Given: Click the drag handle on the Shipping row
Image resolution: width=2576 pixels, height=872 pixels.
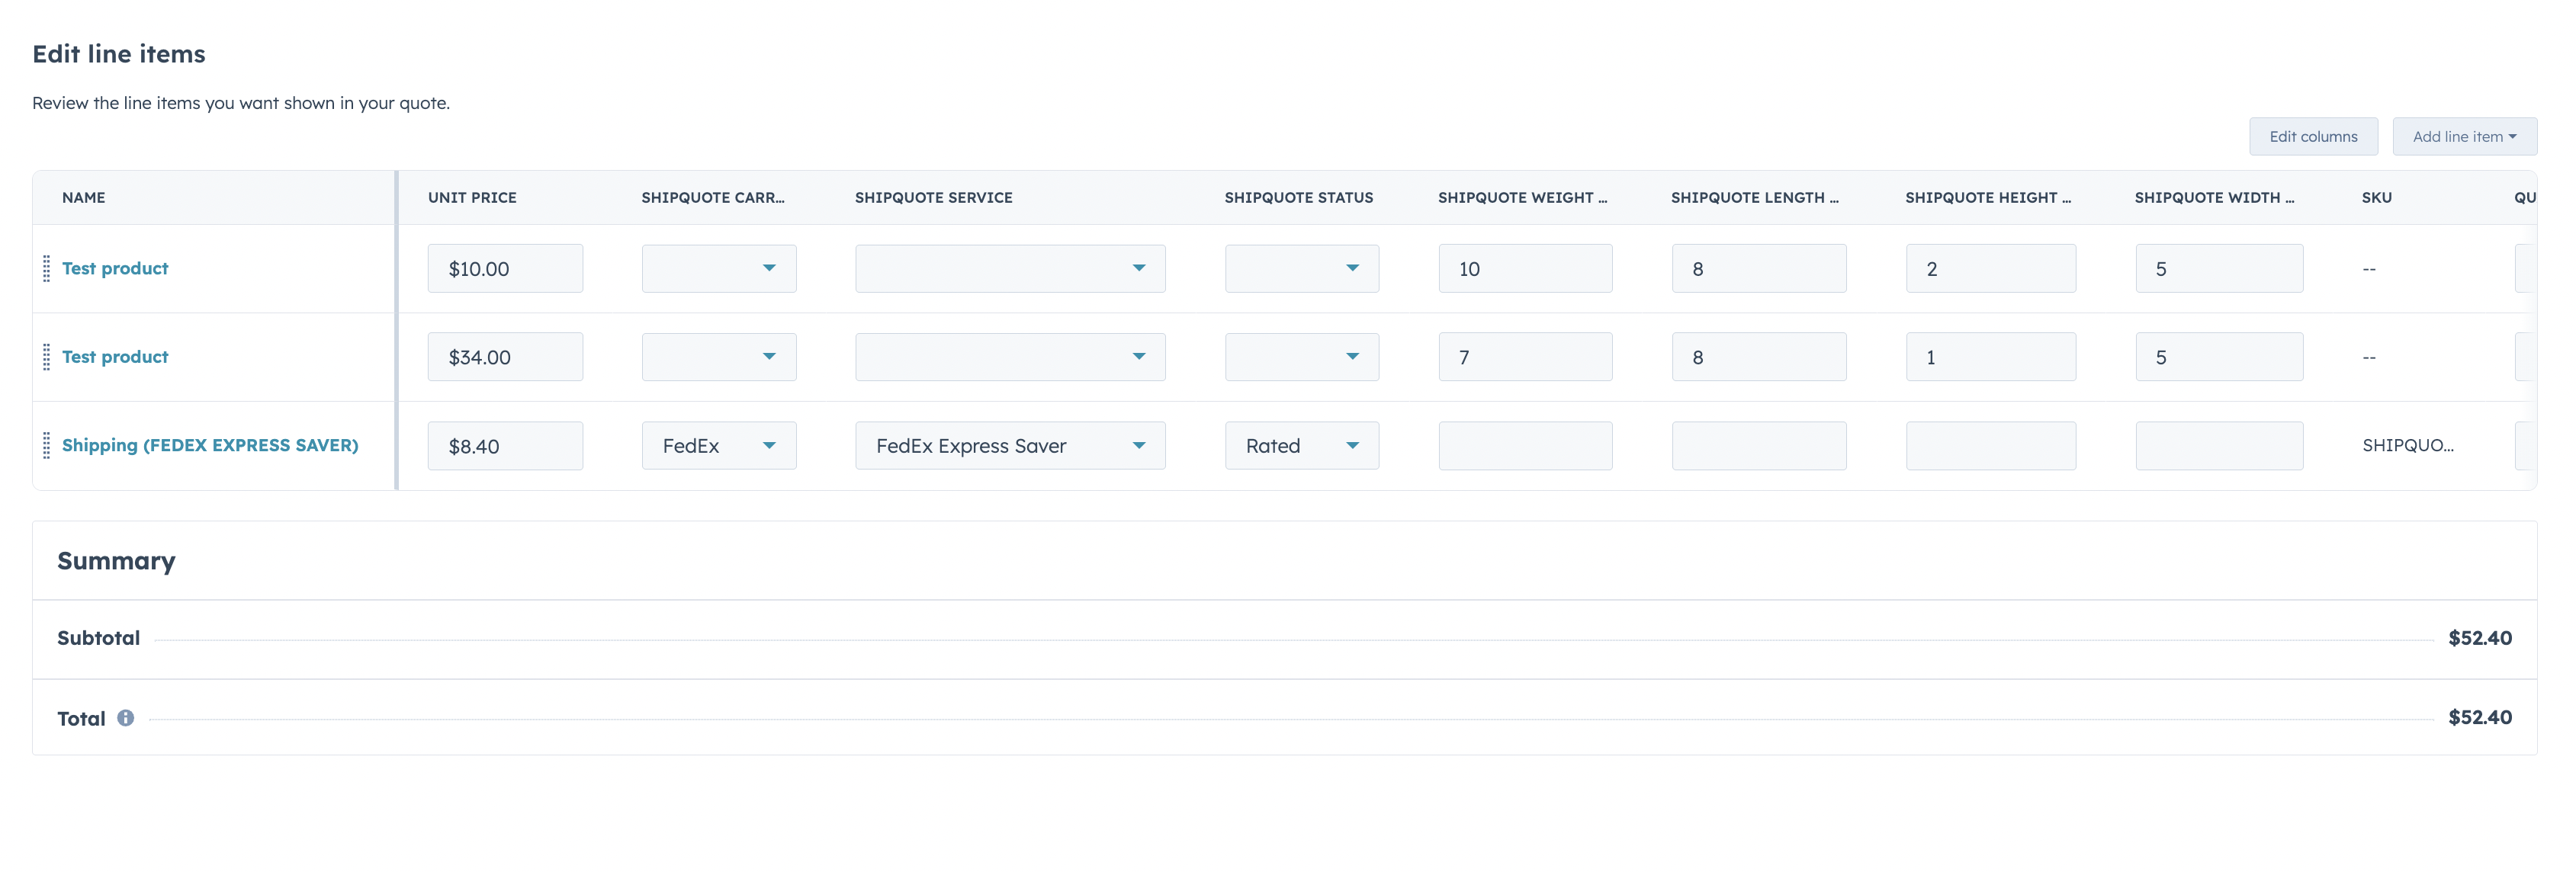Looking at the screenshot, I should point(46,446).
